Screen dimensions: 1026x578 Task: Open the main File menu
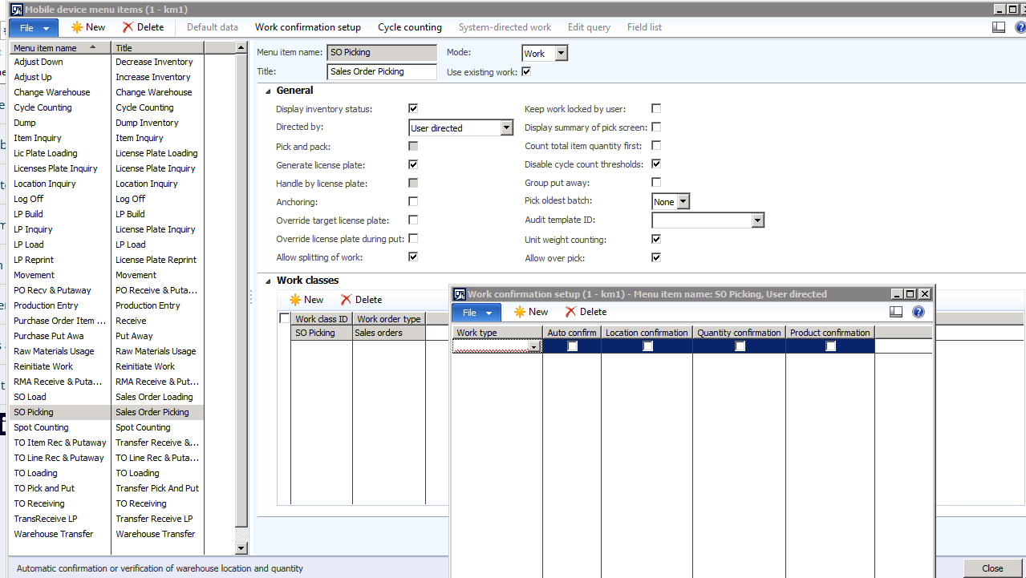click(34, 27)
